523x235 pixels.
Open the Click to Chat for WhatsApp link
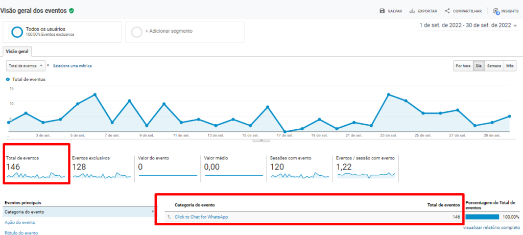click(201, 217)
